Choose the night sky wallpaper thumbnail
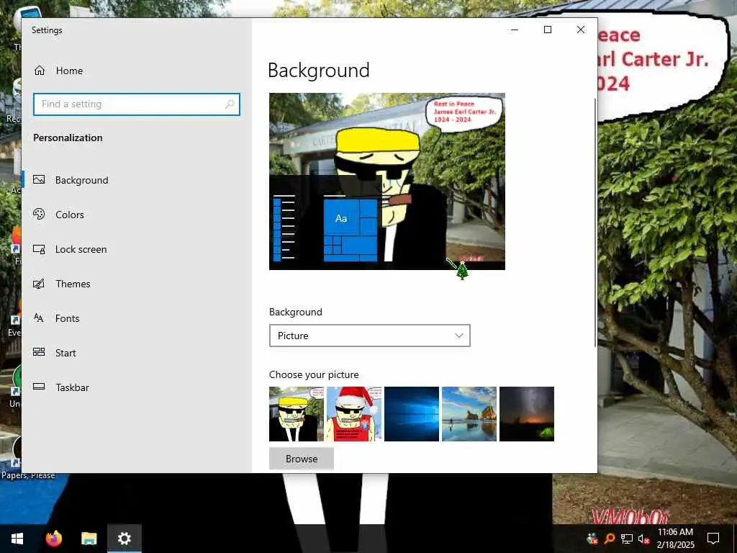Image resolution: width=737 pixels, height=553 pixels. coord(526,414)
